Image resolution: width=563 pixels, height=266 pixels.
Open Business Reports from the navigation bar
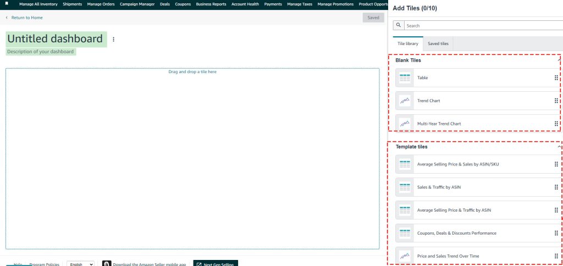211,4
